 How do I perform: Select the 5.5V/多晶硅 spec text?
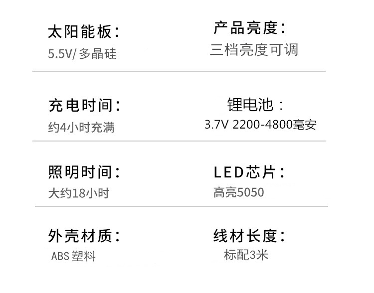point(82,53)
